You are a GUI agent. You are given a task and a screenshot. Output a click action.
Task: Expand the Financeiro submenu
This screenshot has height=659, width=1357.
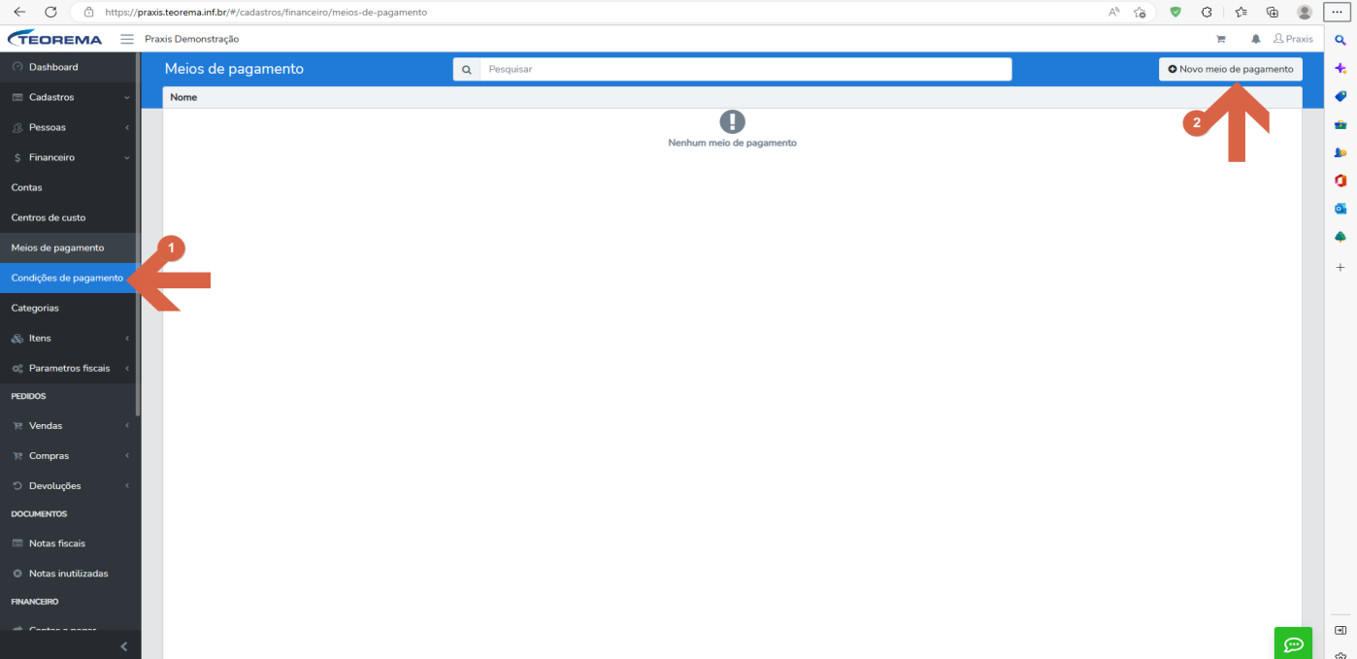click(70, 157)
